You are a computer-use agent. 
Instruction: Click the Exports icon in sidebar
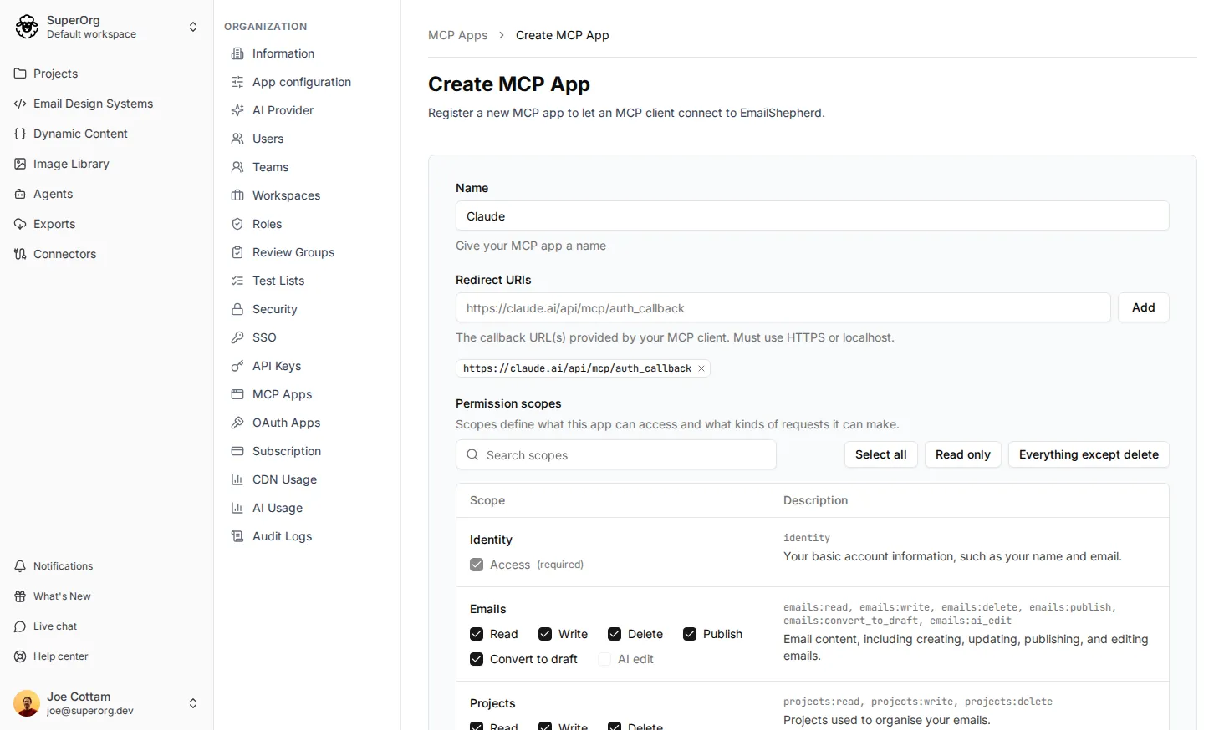pyautogui.click(x=20, y=224)
